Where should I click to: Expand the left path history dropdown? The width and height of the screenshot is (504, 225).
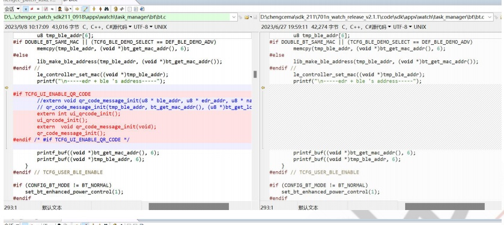point(234,17)
